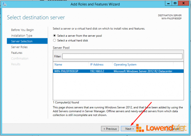Sort server pool by Name column
Viewport: 191px width, 136px height.
58,64
